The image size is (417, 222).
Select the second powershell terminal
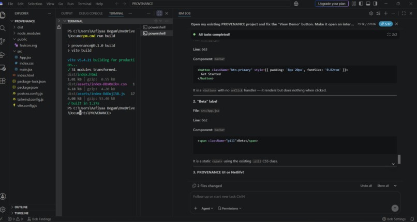[x=157, y=33]
